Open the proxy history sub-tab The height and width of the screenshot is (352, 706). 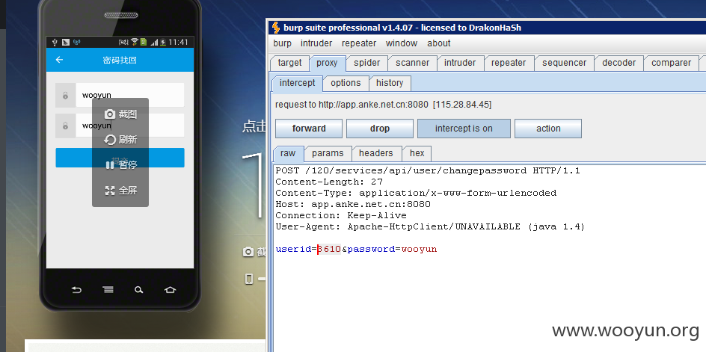point(390,83)
